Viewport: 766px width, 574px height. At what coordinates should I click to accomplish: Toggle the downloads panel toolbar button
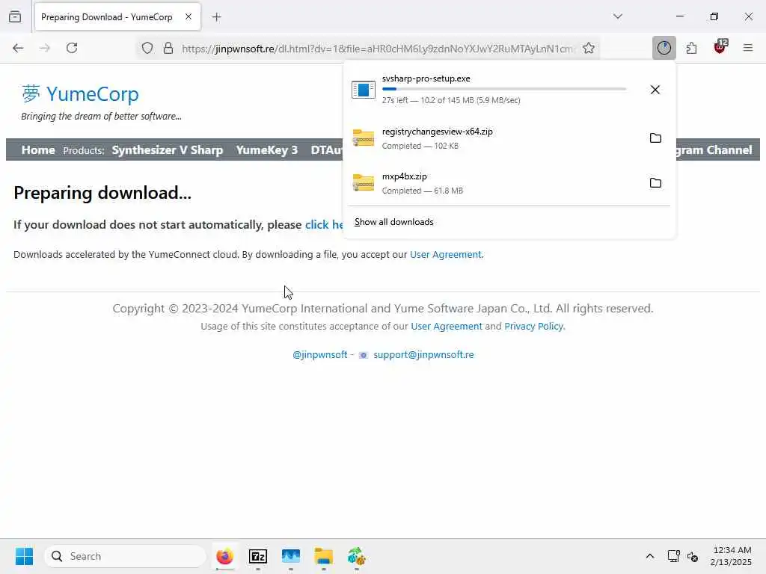[664, 48]
